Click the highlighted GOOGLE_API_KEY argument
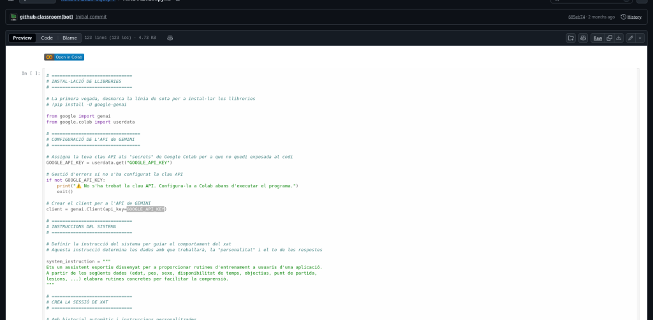Viewport: 653px width, 320px height. (145, 209)
